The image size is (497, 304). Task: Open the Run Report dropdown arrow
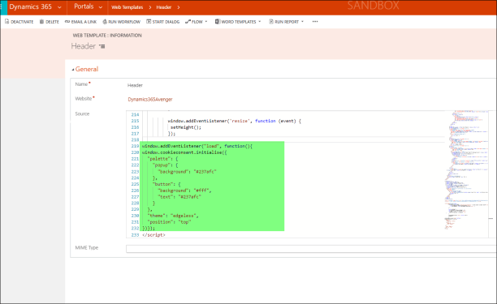point(302,22)
